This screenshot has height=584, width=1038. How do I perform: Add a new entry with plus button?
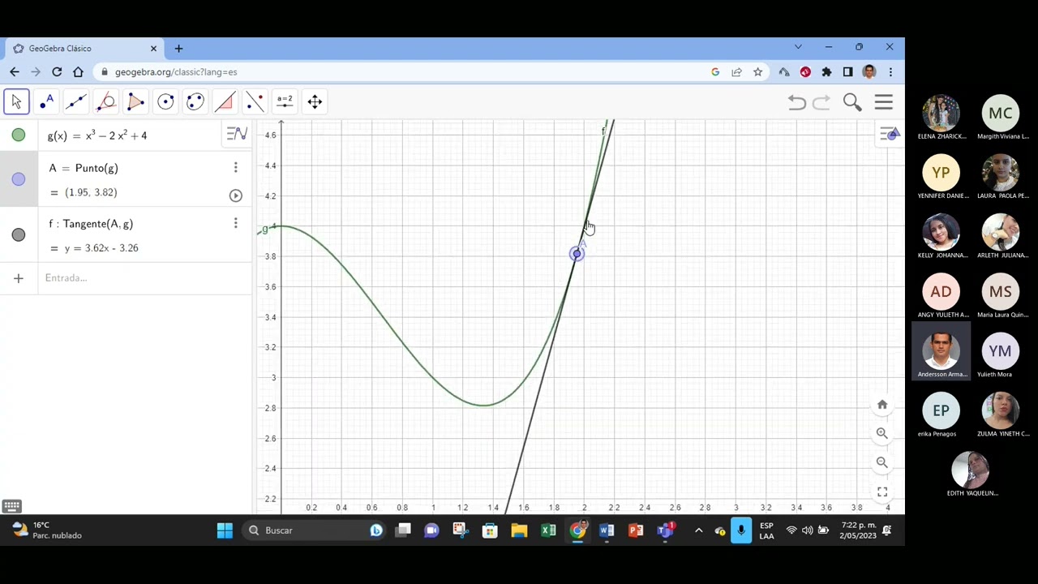pos(19,278)
